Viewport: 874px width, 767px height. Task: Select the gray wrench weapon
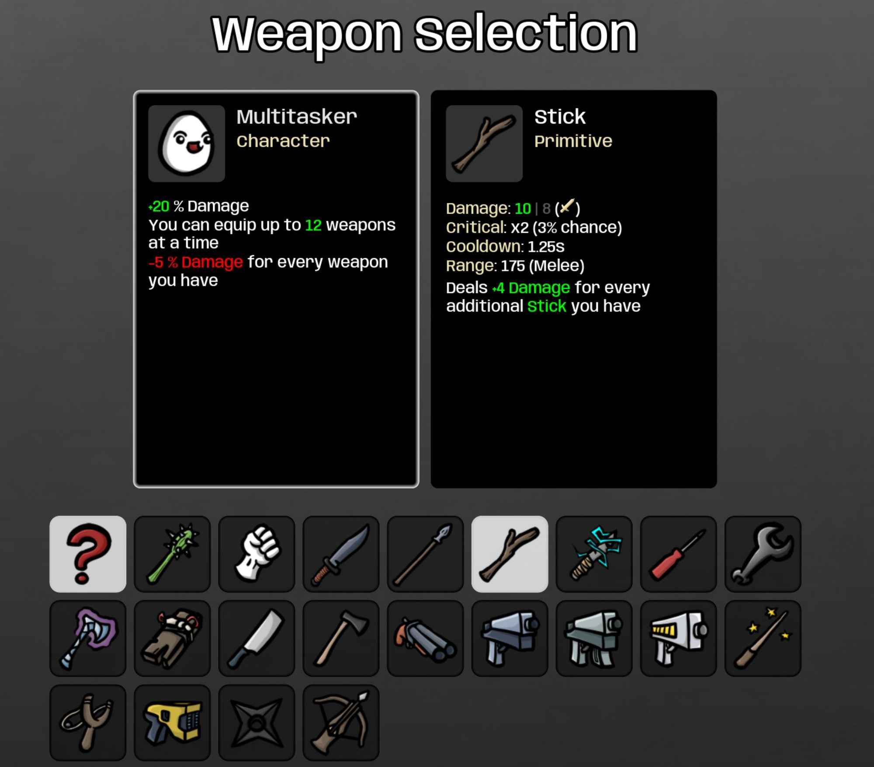point(763,554)
